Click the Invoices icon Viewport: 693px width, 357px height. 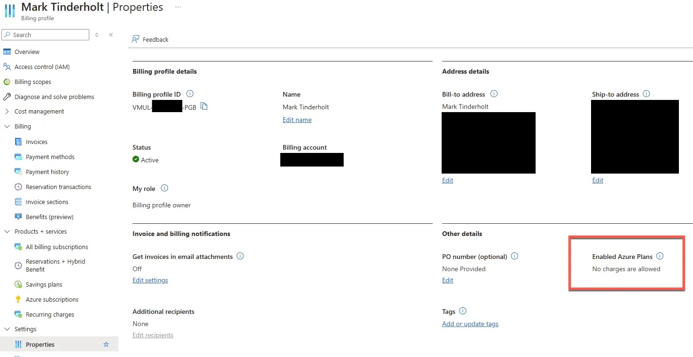(18, 142)
